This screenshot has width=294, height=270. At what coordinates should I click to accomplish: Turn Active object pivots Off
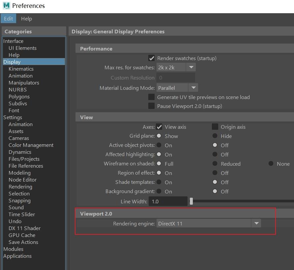(x=215, y=145)
